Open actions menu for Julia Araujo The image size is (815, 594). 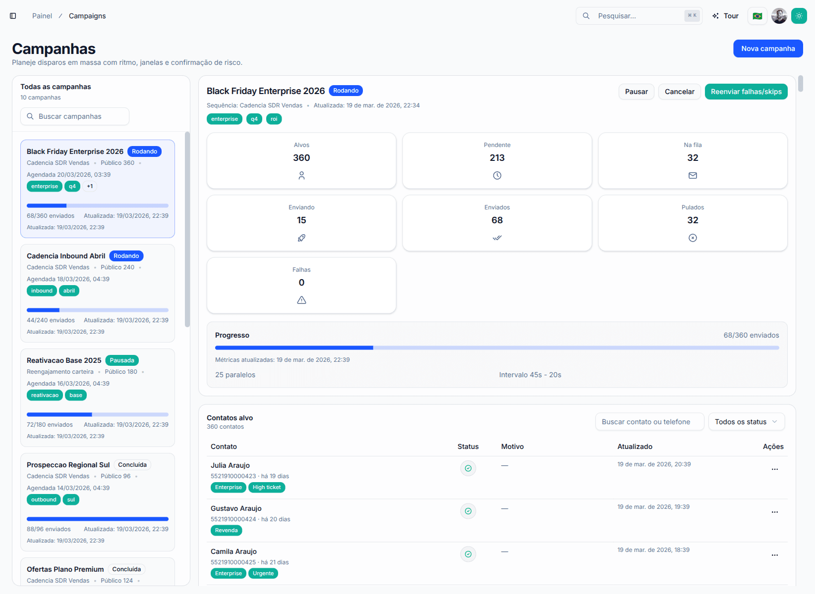pyautogui.click(x=774, y=469)
